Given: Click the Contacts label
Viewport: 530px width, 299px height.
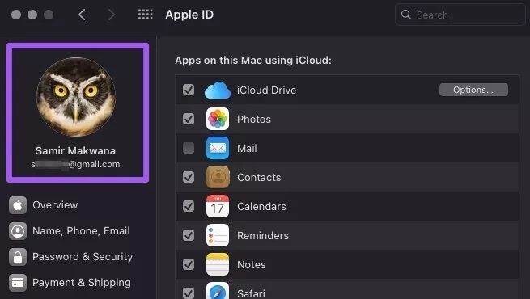Looking at the screenshot, I should coord(259,177).
